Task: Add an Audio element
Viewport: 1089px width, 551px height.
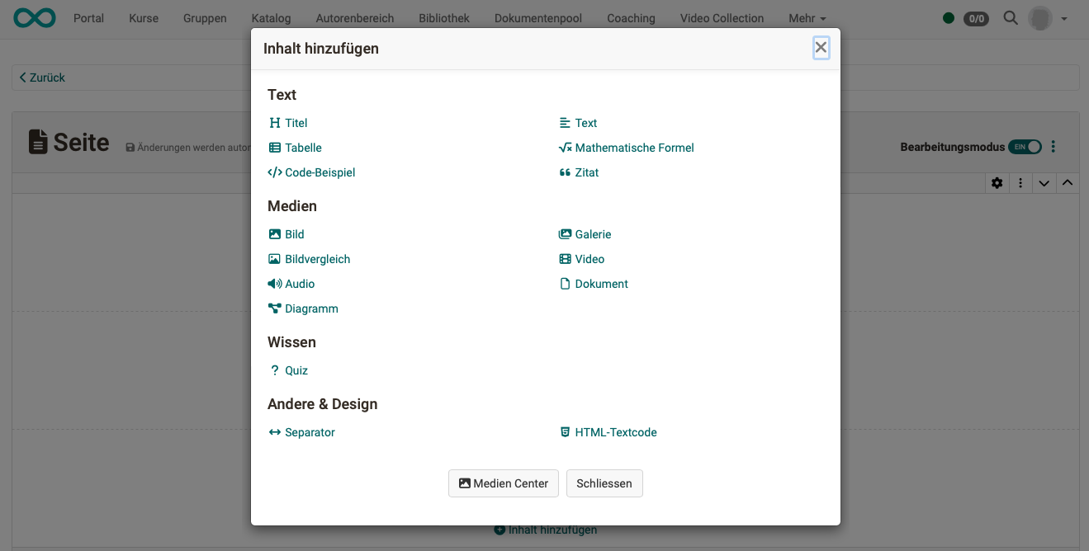Action: [x=298, y=284]
